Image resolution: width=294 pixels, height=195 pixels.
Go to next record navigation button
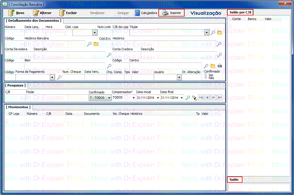[213, 98]
